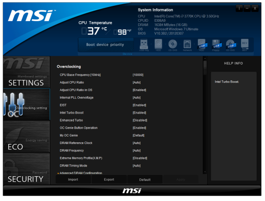Viewport: 265px width, 201px height.
Task: Open DRAM Reference Clock [Auto] value
Action: pyautogui.click(x=136, y=143)
